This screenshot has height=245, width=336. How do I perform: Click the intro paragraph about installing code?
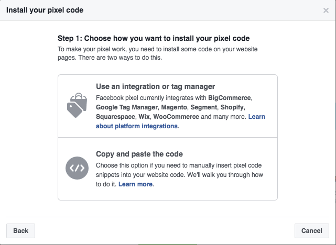157,53
